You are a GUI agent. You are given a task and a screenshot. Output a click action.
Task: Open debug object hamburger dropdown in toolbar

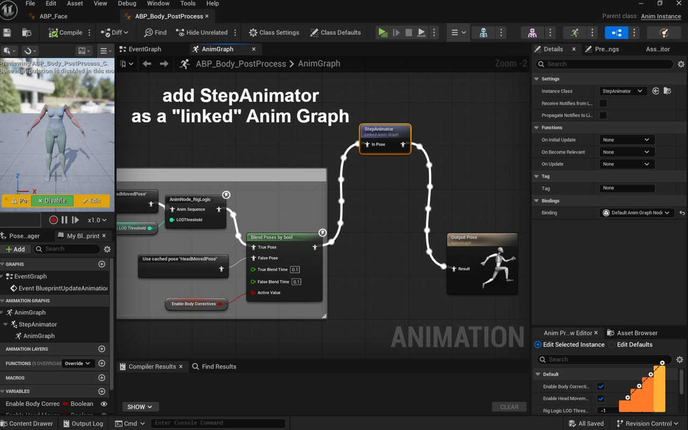click(x=458, y=33)
